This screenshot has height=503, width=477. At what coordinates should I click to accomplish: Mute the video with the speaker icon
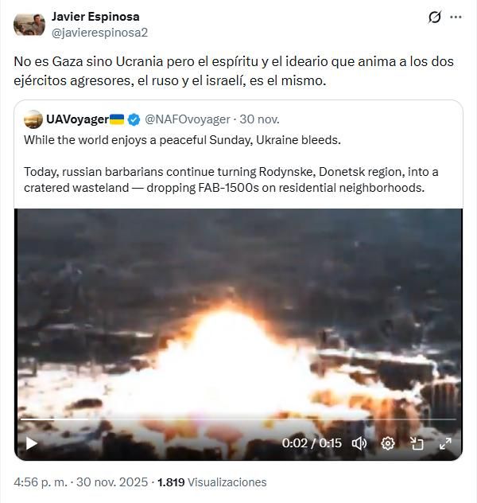click(359, 443)
